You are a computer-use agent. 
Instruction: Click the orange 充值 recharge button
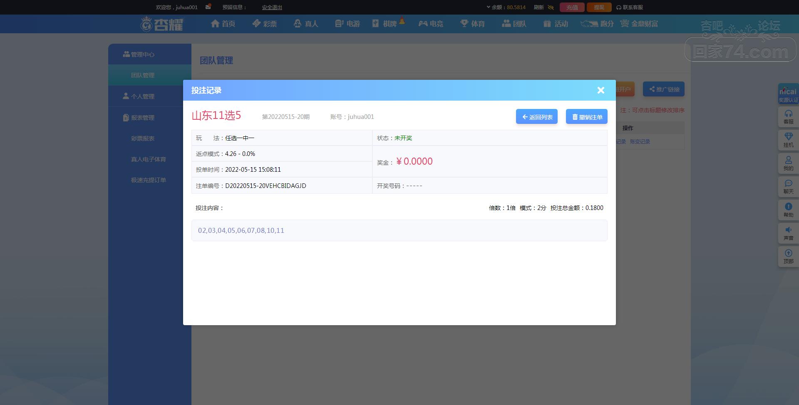pyautogui.click(x=572, y=7)
